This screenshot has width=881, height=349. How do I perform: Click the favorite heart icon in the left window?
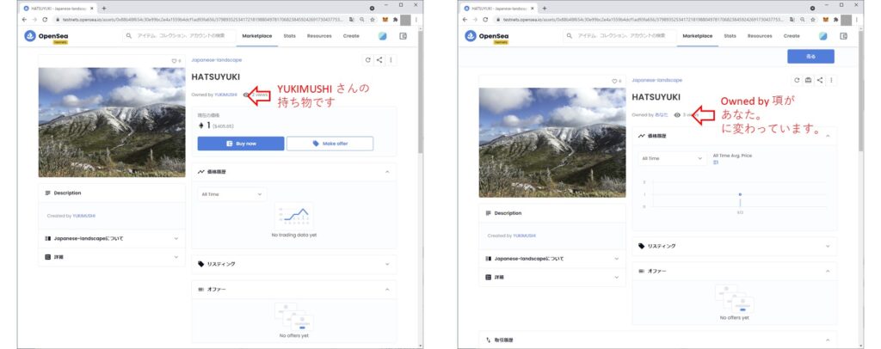(174, 60)
